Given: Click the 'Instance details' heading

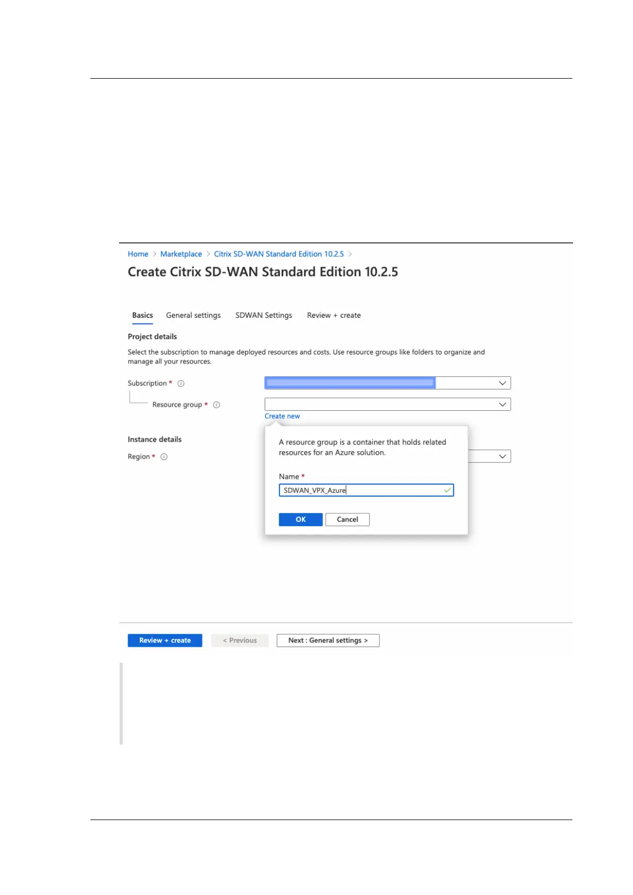Looking at the screenshot, I should pyautogui.click(x=155, y=440).
